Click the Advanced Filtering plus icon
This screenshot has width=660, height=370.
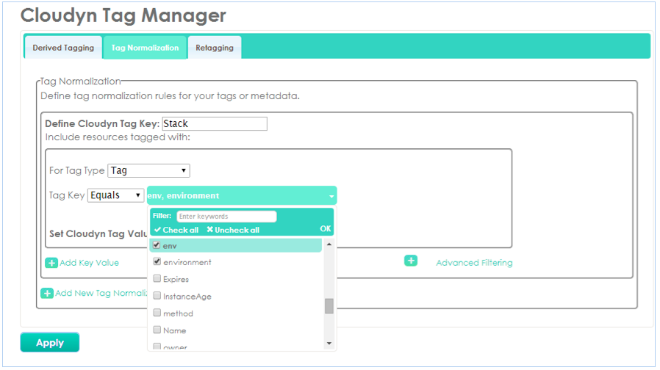pos(411,261)
